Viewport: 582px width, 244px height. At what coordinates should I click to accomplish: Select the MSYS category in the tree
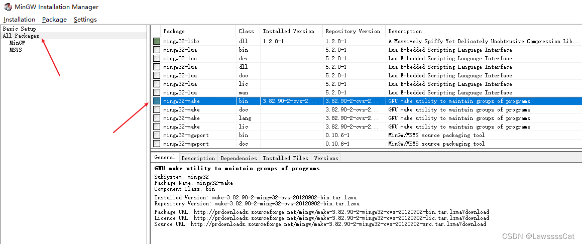click(16, 50)
